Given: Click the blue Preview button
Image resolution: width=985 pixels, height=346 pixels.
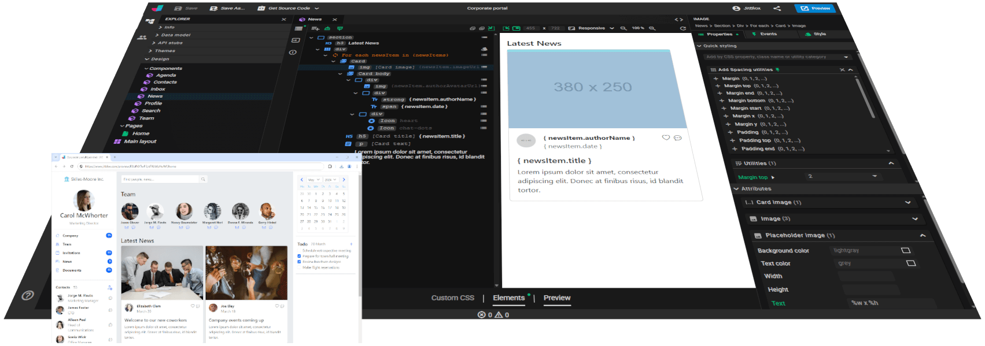Looking at the screenshot, I should pyautogui.click(x=817, y=8).
